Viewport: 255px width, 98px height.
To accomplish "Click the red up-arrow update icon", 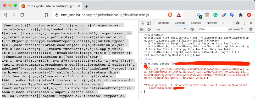I will [249, 15].
